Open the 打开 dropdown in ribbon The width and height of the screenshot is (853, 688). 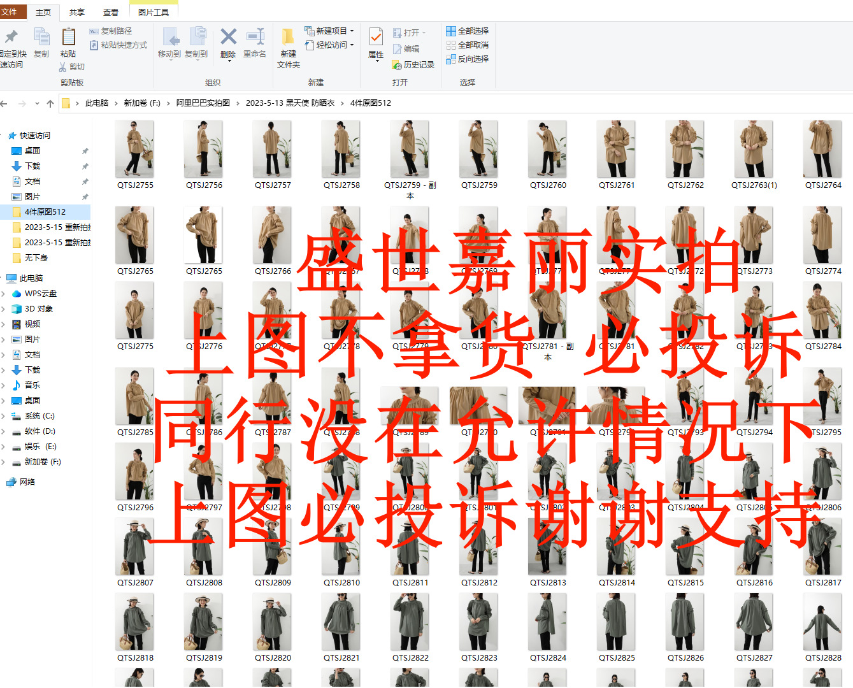(x=409, y=32)
